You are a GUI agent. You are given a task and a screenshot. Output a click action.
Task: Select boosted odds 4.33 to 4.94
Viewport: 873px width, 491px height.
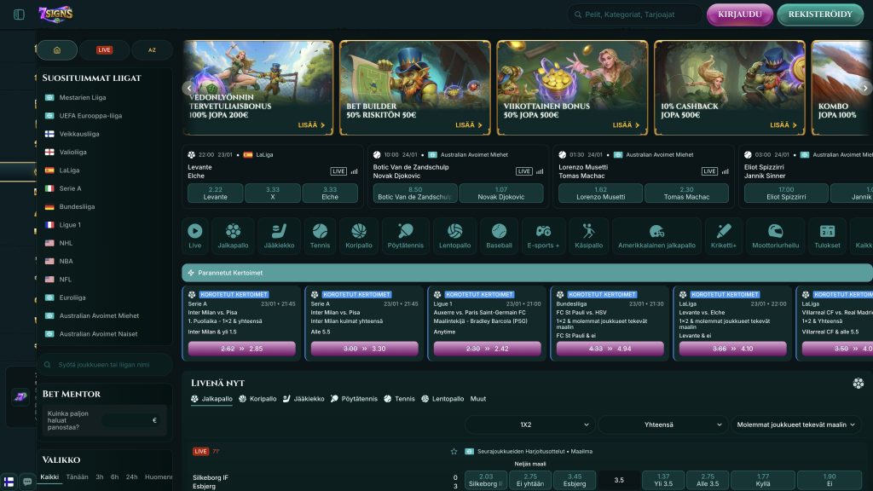coord(610,349)
